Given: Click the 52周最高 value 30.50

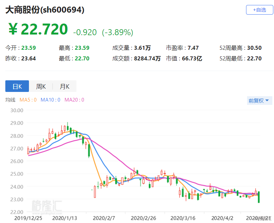Looking at the screenshot, I should [254, 48].
